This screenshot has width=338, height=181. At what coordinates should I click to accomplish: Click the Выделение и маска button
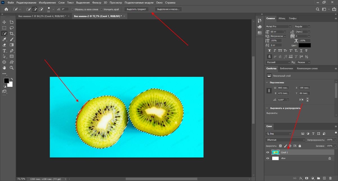[168, 9]
